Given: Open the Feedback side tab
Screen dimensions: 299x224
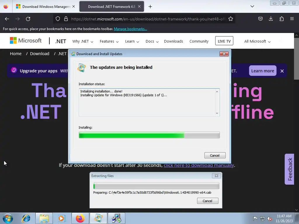Looking at the screenshot, I should (290, 169).
